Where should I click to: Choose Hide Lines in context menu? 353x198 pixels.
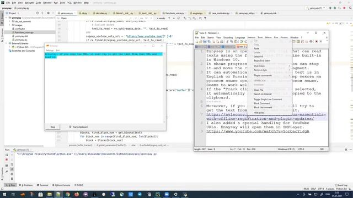[259, 113]
